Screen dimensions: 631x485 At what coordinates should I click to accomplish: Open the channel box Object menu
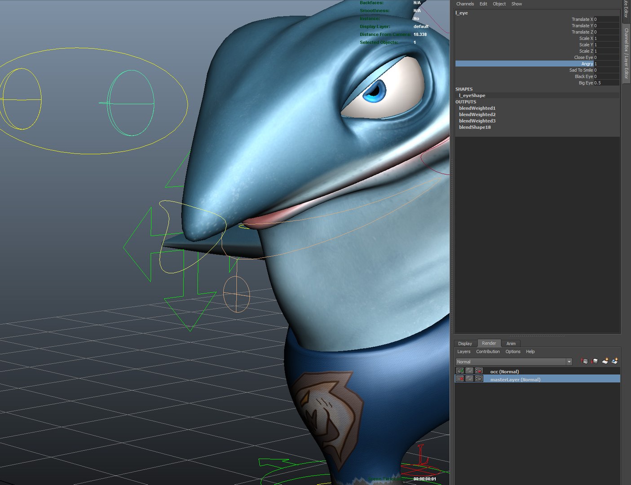[x=499, y=4]
